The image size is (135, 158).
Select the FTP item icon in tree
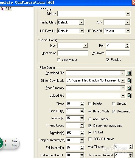pos(2,9)
